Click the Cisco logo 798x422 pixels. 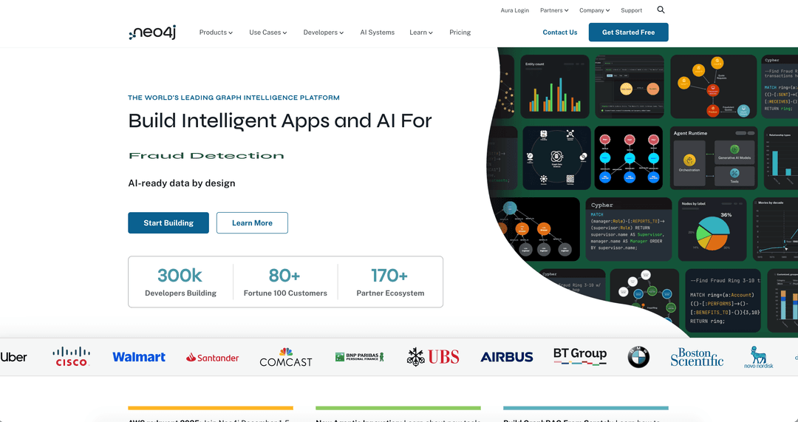(x=72, y=357)
